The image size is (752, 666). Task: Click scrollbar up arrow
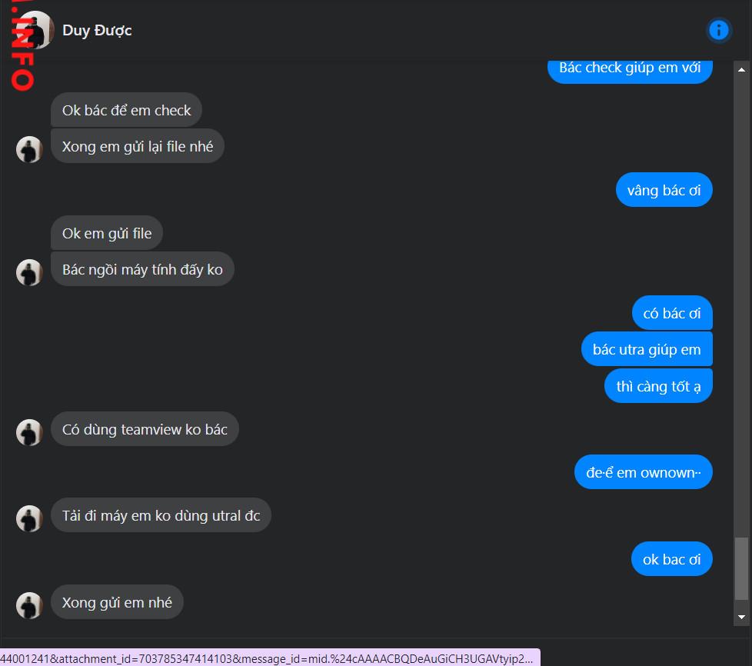(x=741, y=69)
